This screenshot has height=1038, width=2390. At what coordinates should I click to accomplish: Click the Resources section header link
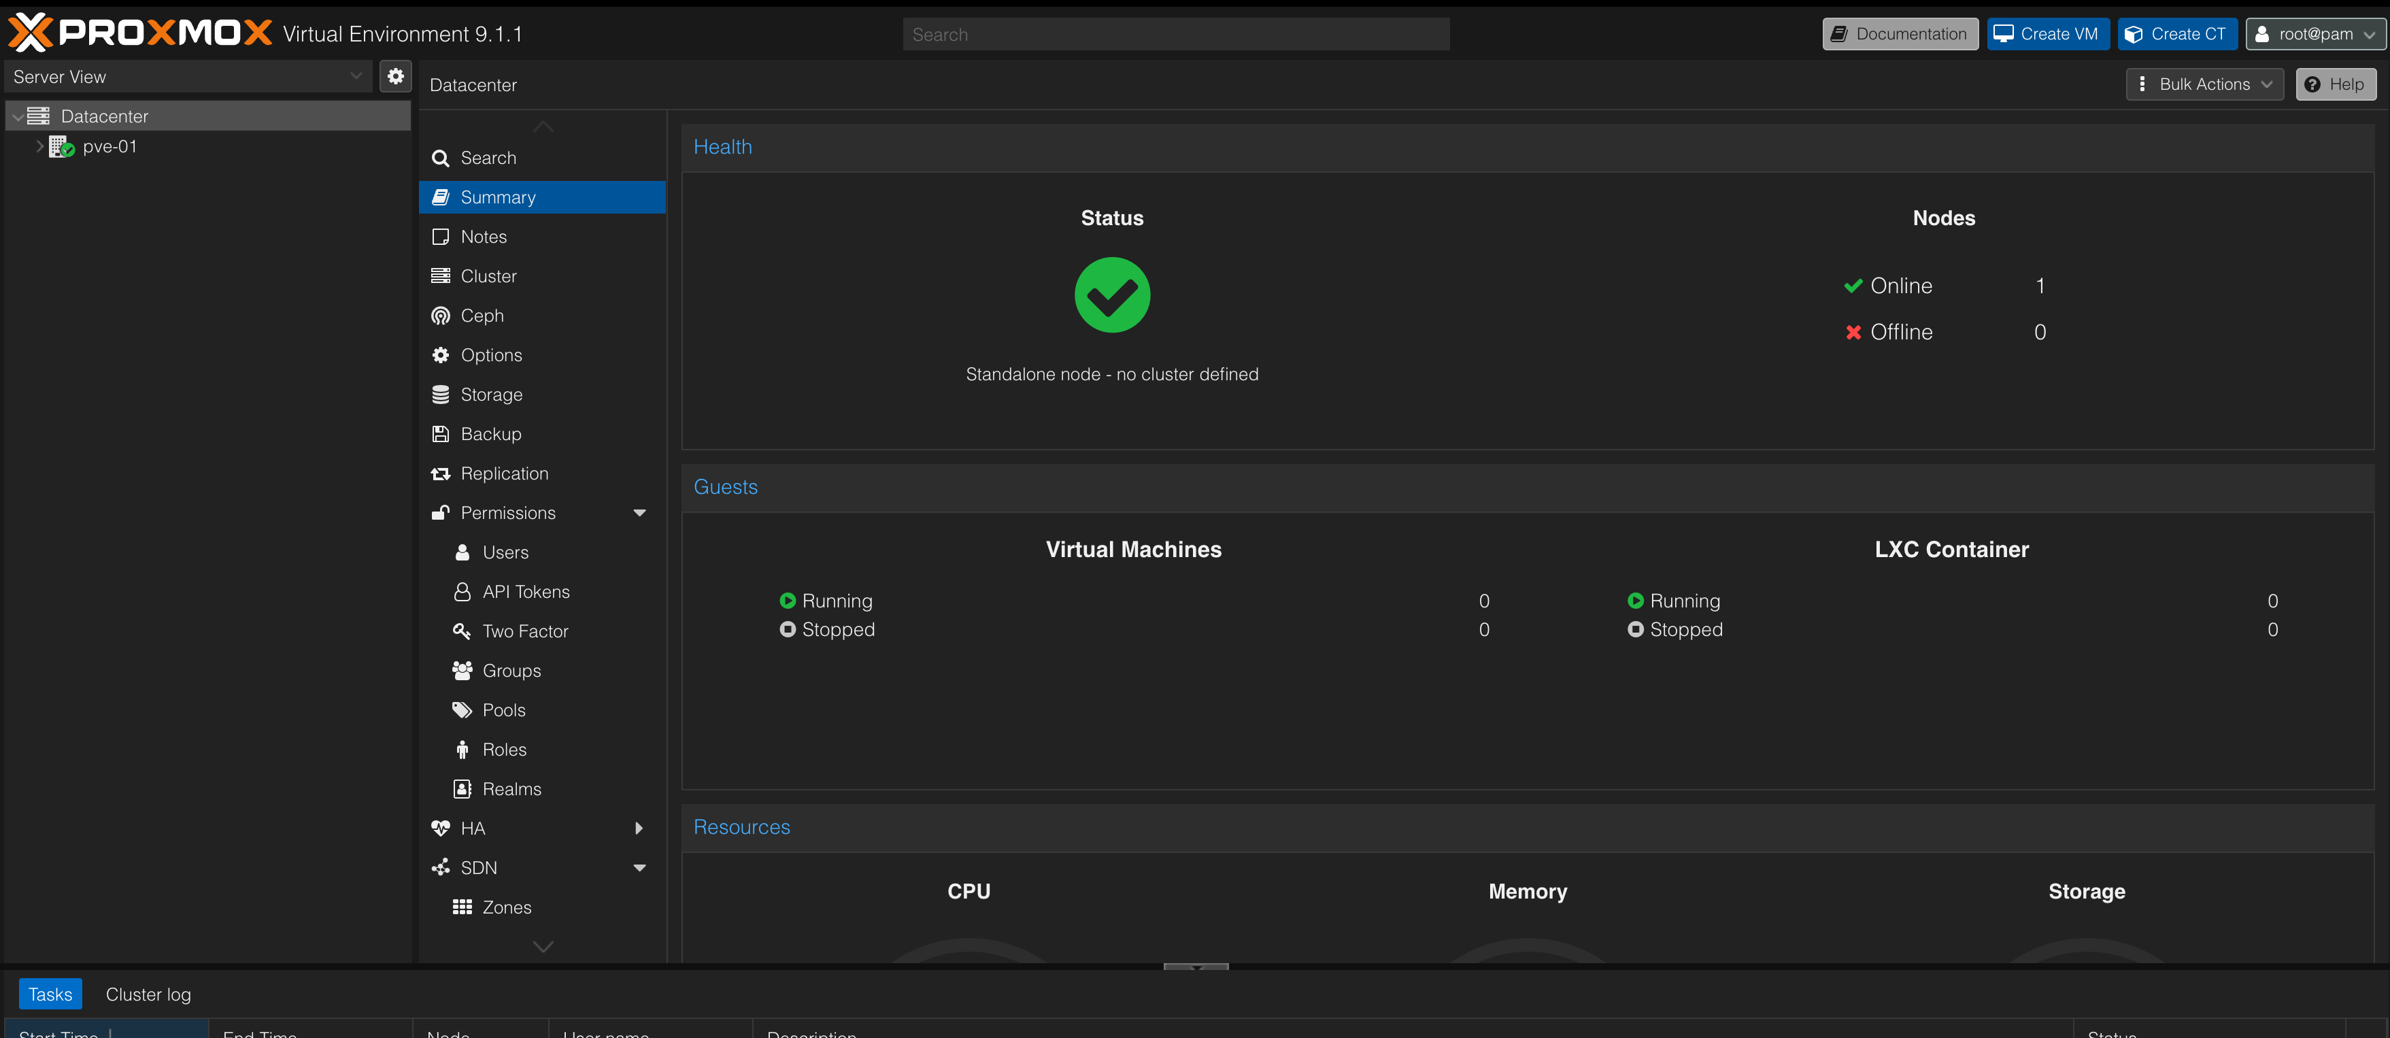click(x=741, y=826)
